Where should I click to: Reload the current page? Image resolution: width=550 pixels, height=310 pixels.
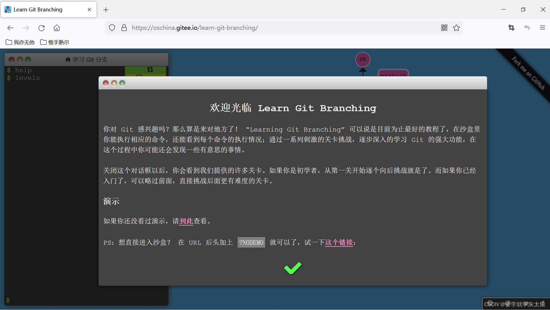[41, 28]
